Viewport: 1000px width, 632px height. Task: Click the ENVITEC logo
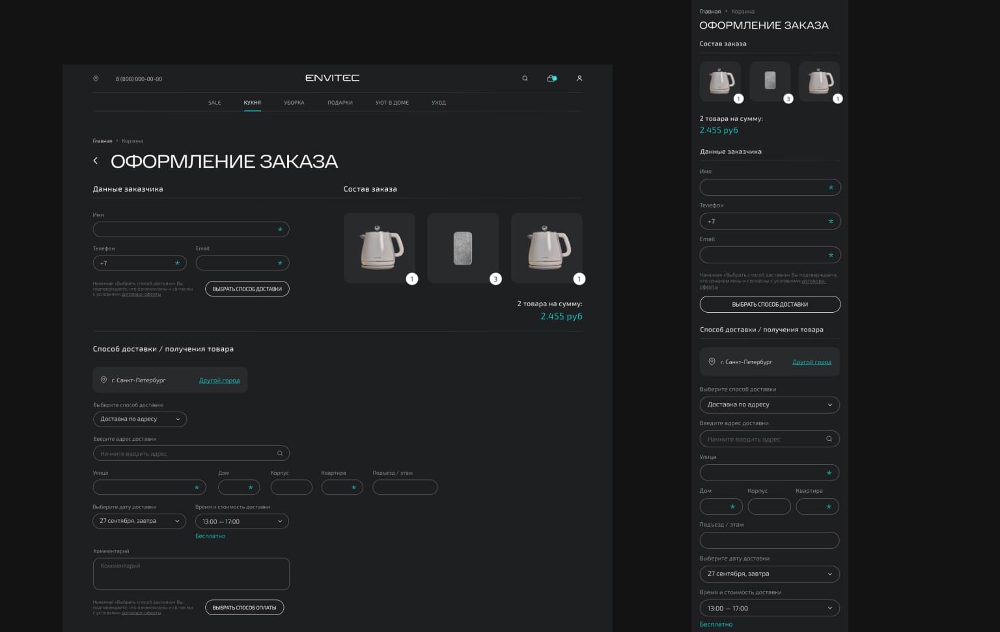tap(332, 78)
